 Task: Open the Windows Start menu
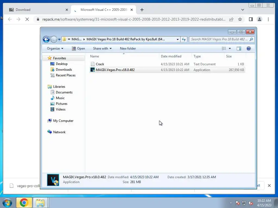click(7, 203)
